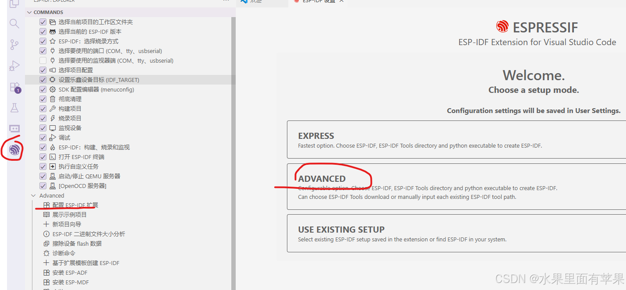The width and height of the screenshot is (626, 290).
Task: Open 基于扩展模板创建 ESP-IDF item
Action: pyautogui.click(x=86, y=263)
